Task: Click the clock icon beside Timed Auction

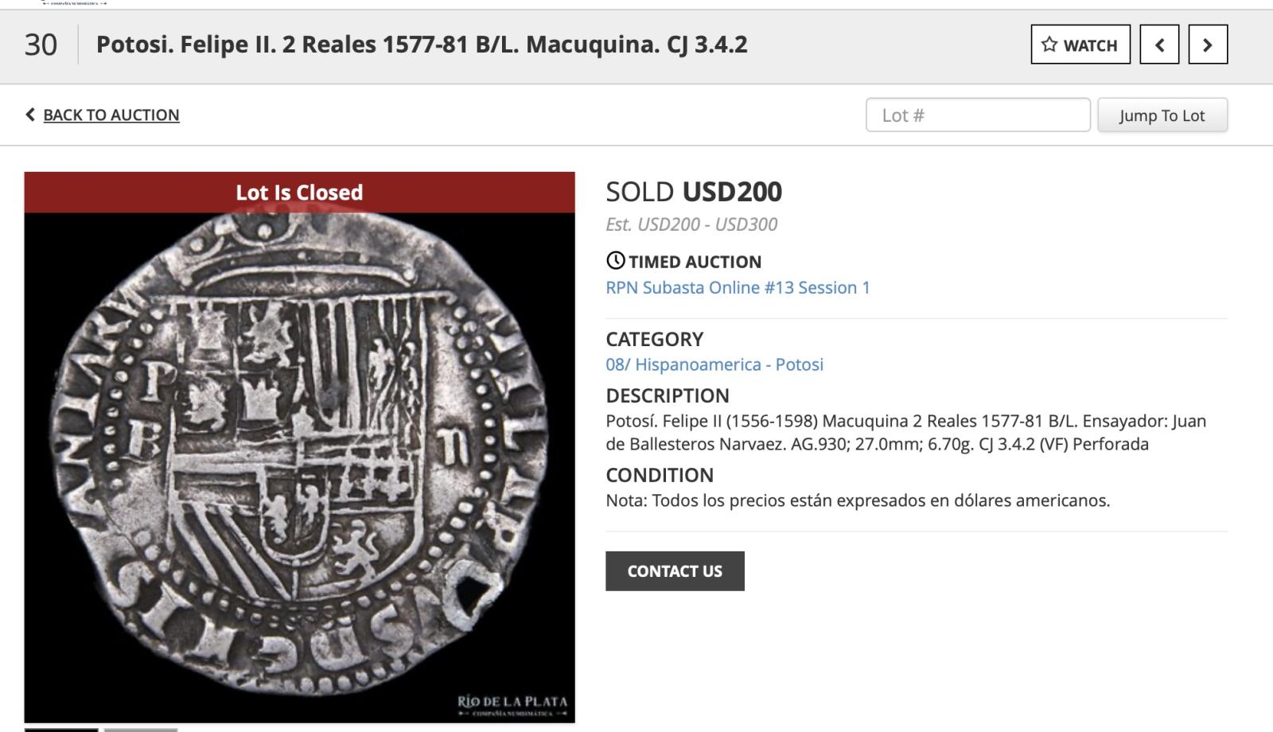Action: [616, 261]
